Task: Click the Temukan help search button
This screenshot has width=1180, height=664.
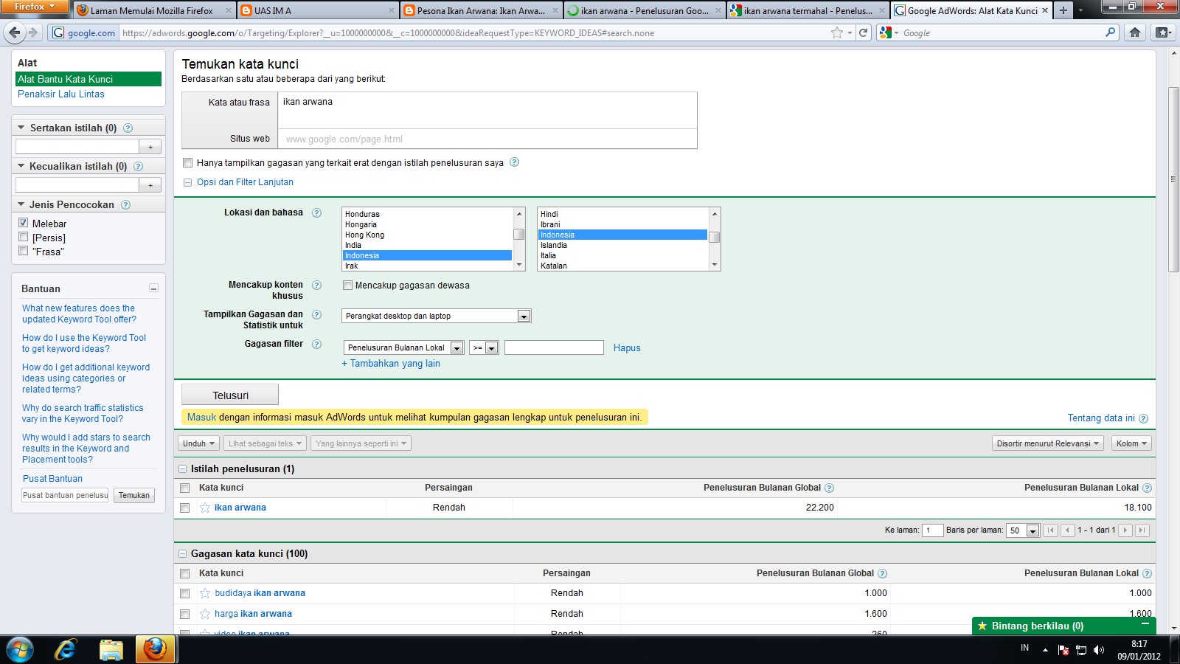Action: coord(134,495)
